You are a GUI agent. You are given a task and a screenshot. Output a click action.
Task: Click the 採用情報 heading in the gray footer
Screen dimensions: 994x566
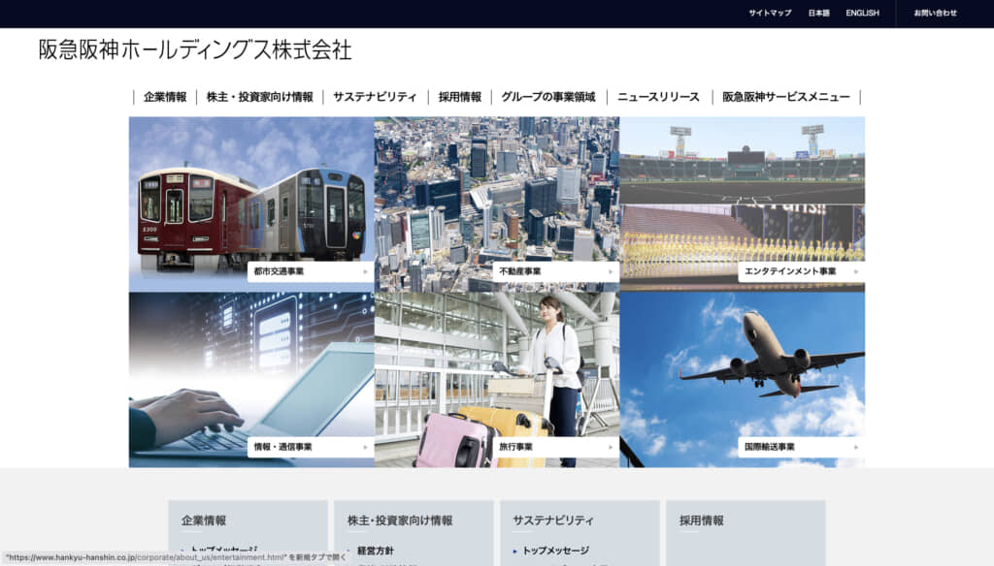pos(701,520)
